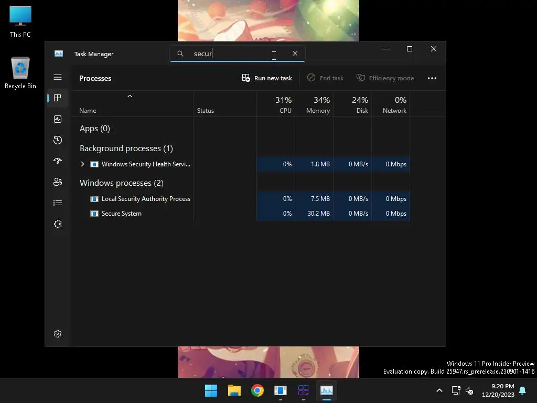Viewport: 537px width, 403px height.
Task: Click Efficiency mode button
Action: point(385,78)
